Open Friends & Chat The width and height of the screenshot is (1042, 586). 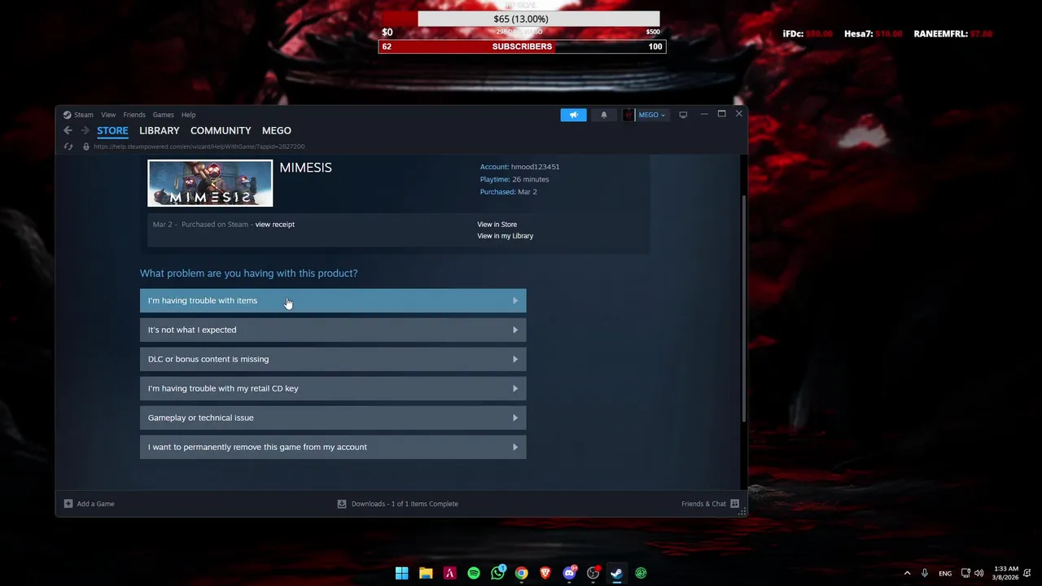[x=710, y=504]
